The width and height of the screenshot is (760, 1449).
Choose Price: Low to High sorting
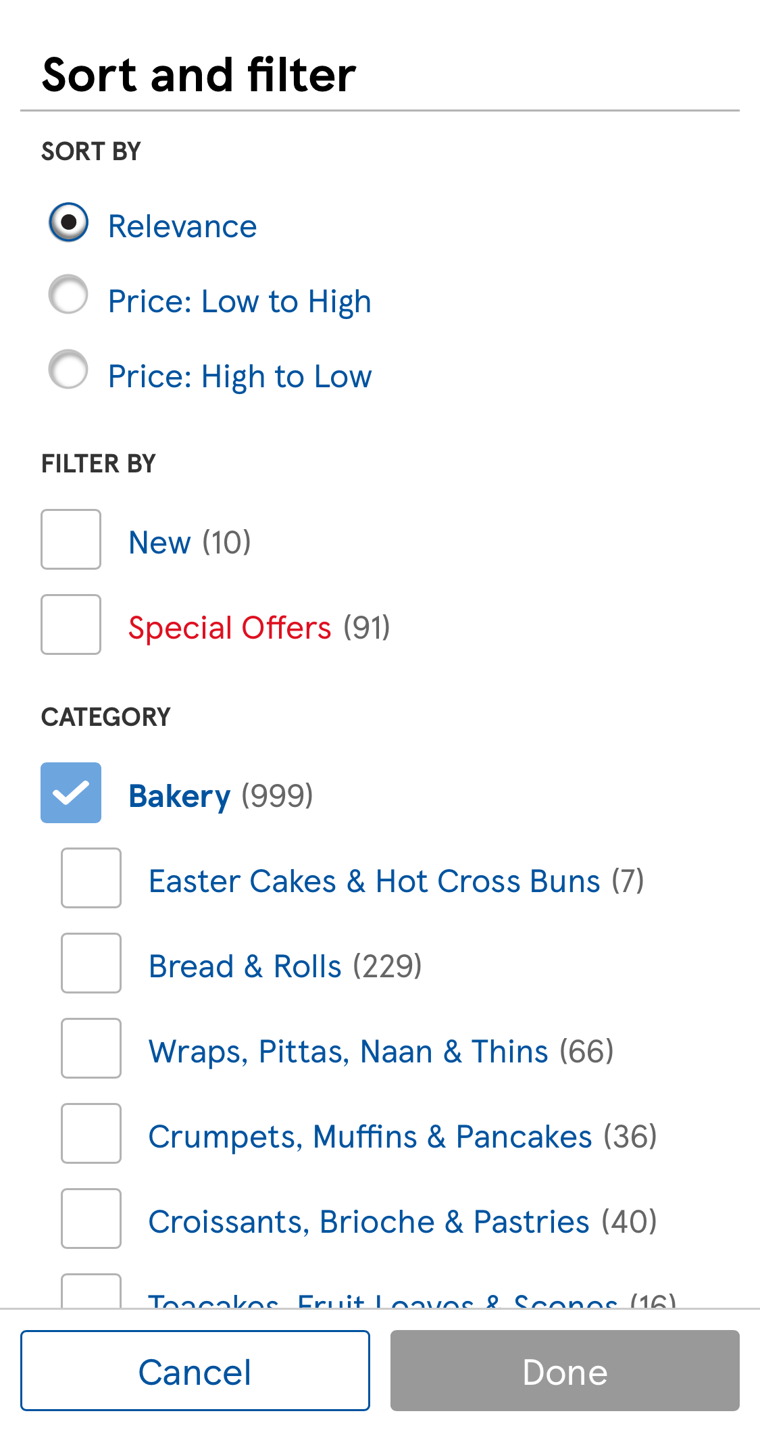[68, 295]
